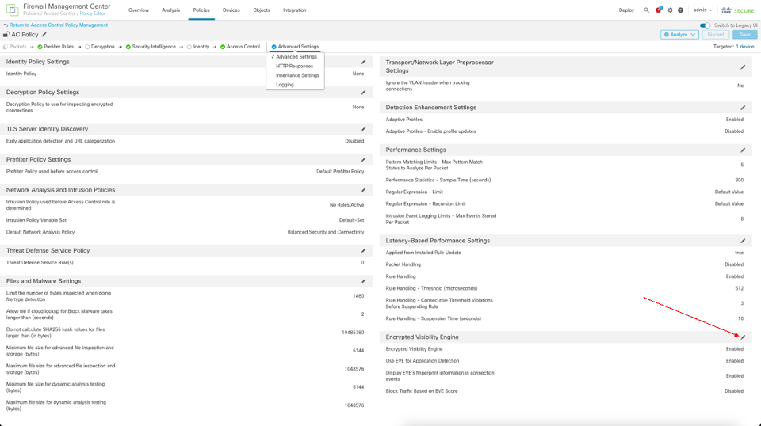The height and width of the screenshot is (426, 761).
Task: Open notifications alert icon in header
Action: 659,10
